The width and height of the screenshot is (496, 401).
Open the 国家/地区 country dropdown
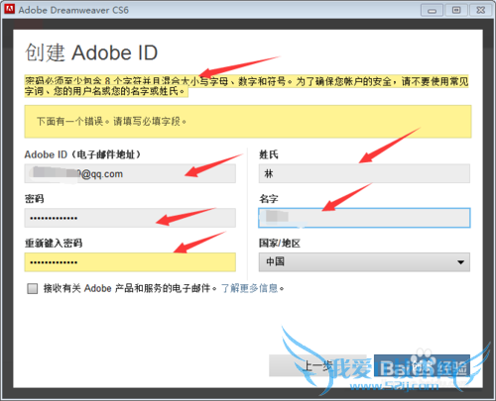(x=364, y=262)
